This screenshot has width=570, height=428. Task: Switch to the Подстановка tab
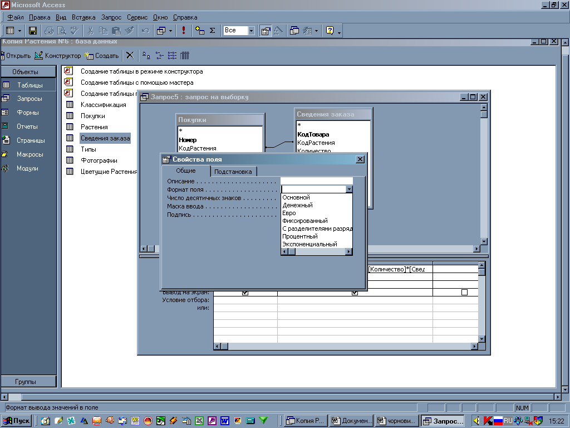tap(233, 172)
